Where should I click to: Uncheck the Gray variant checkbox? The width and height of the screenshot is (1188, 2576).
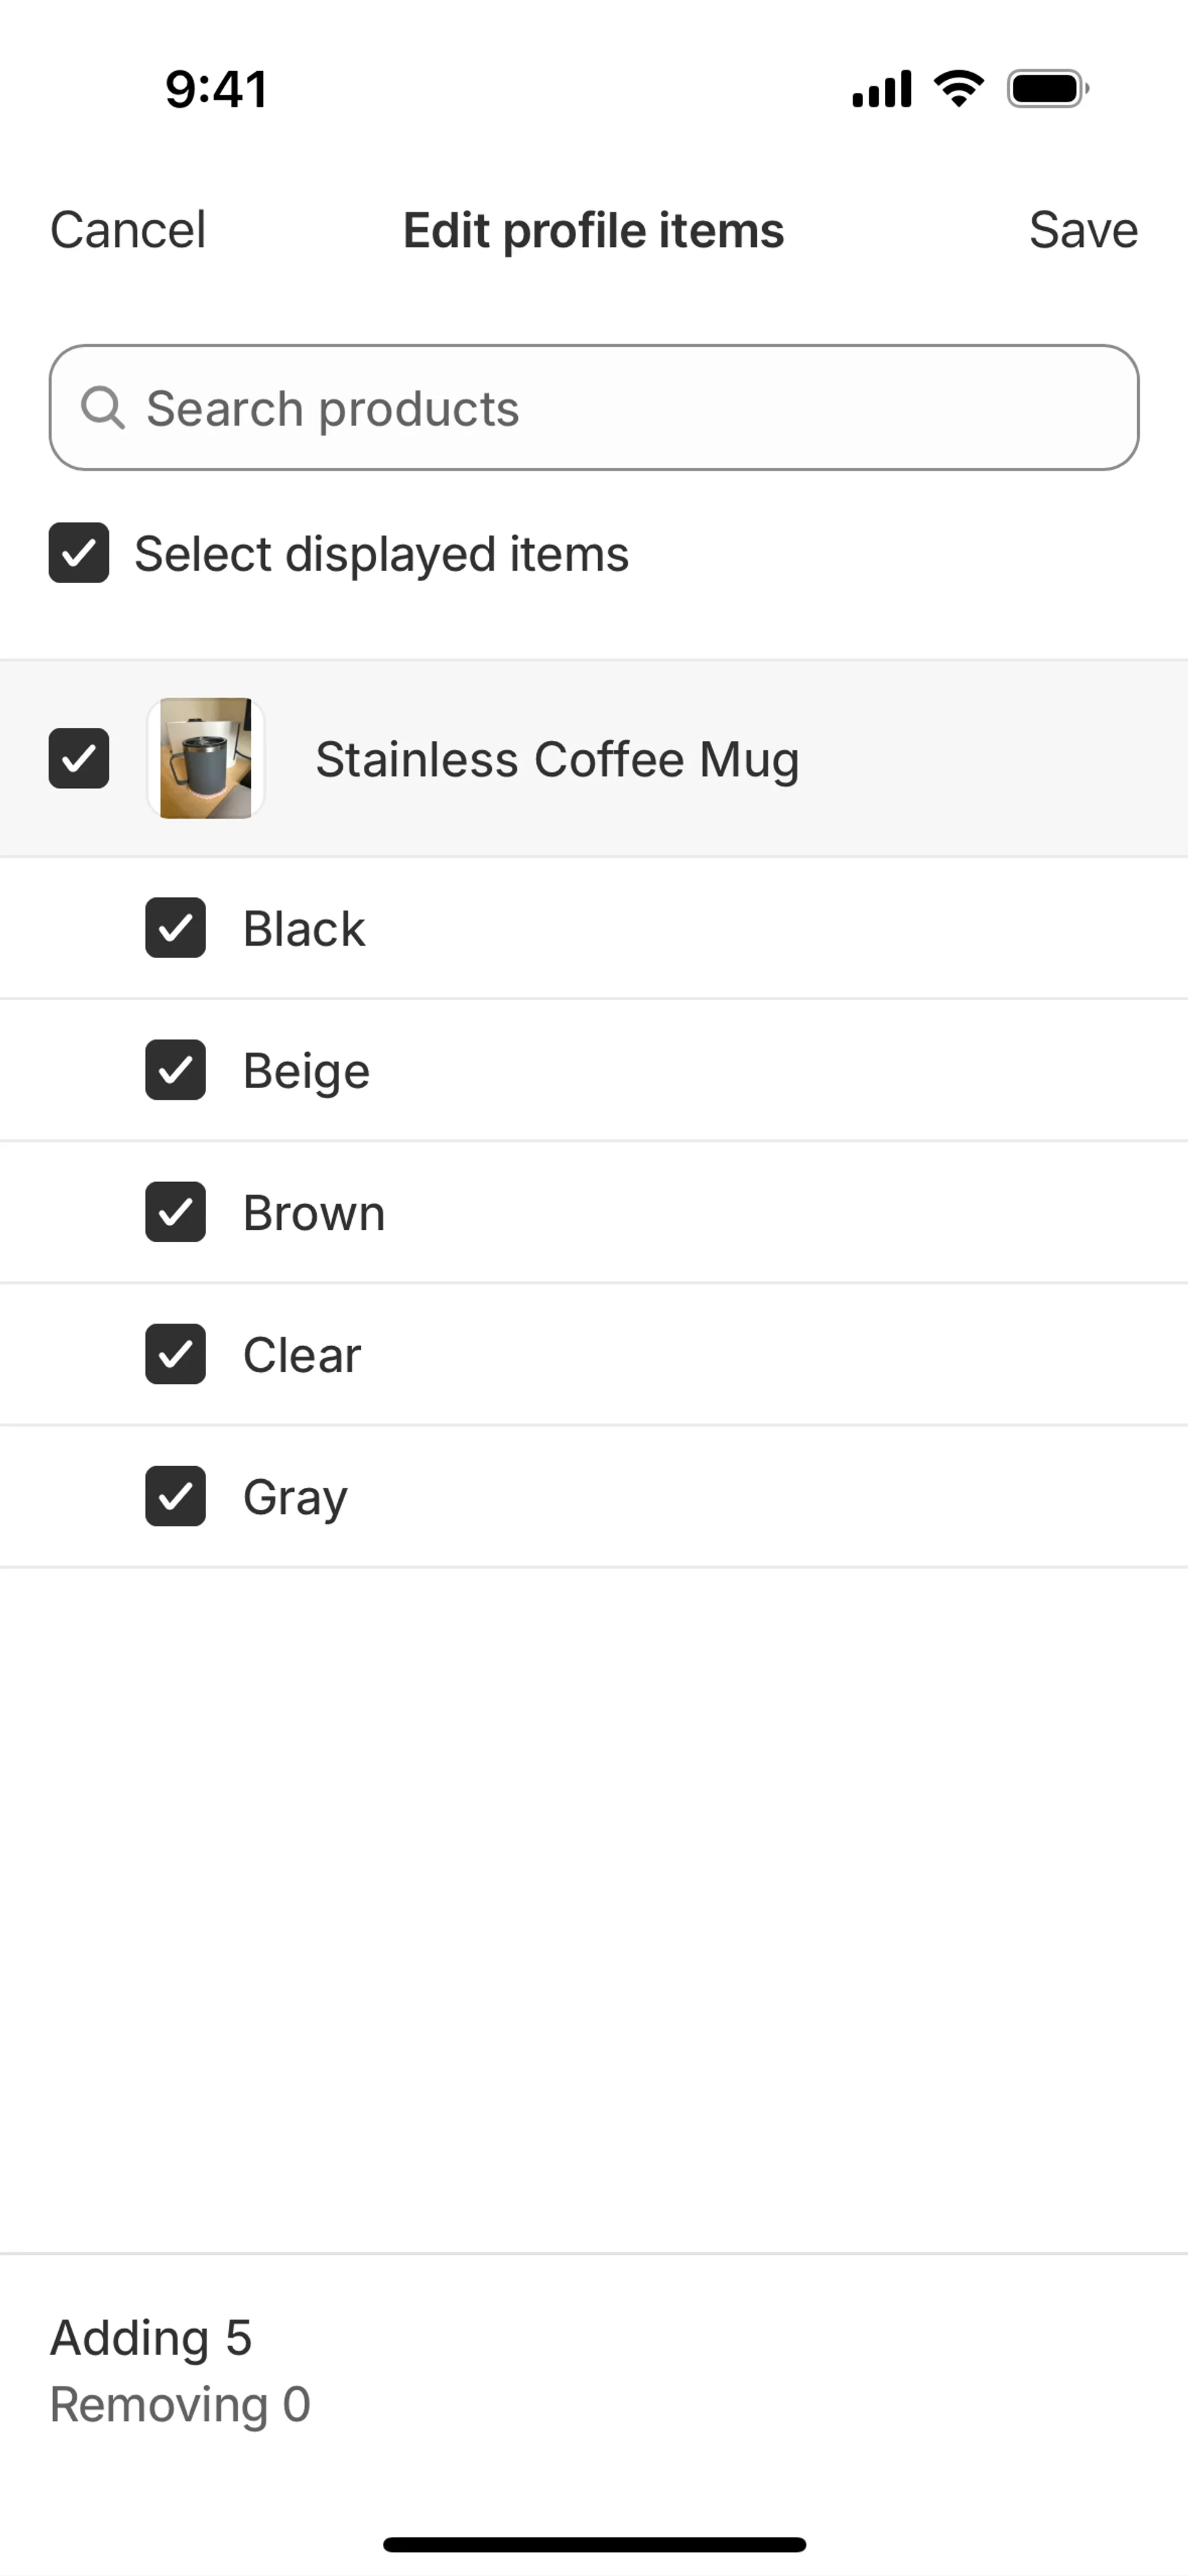click(176, 1496)
